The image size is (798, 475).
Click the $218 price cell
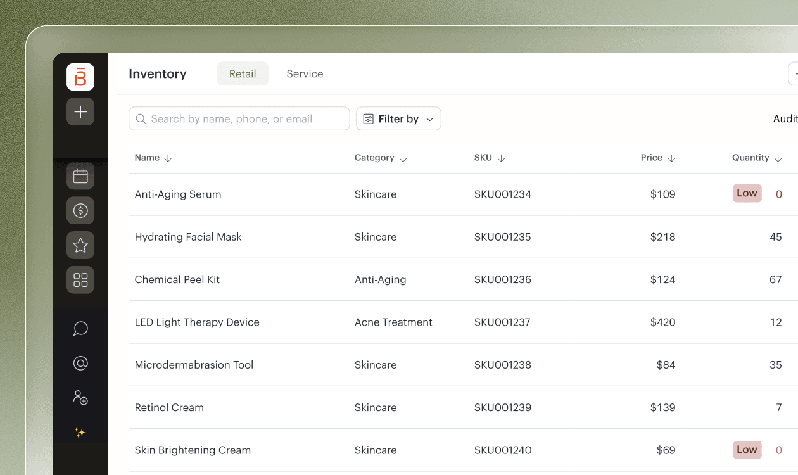click(x=663, y=237)
